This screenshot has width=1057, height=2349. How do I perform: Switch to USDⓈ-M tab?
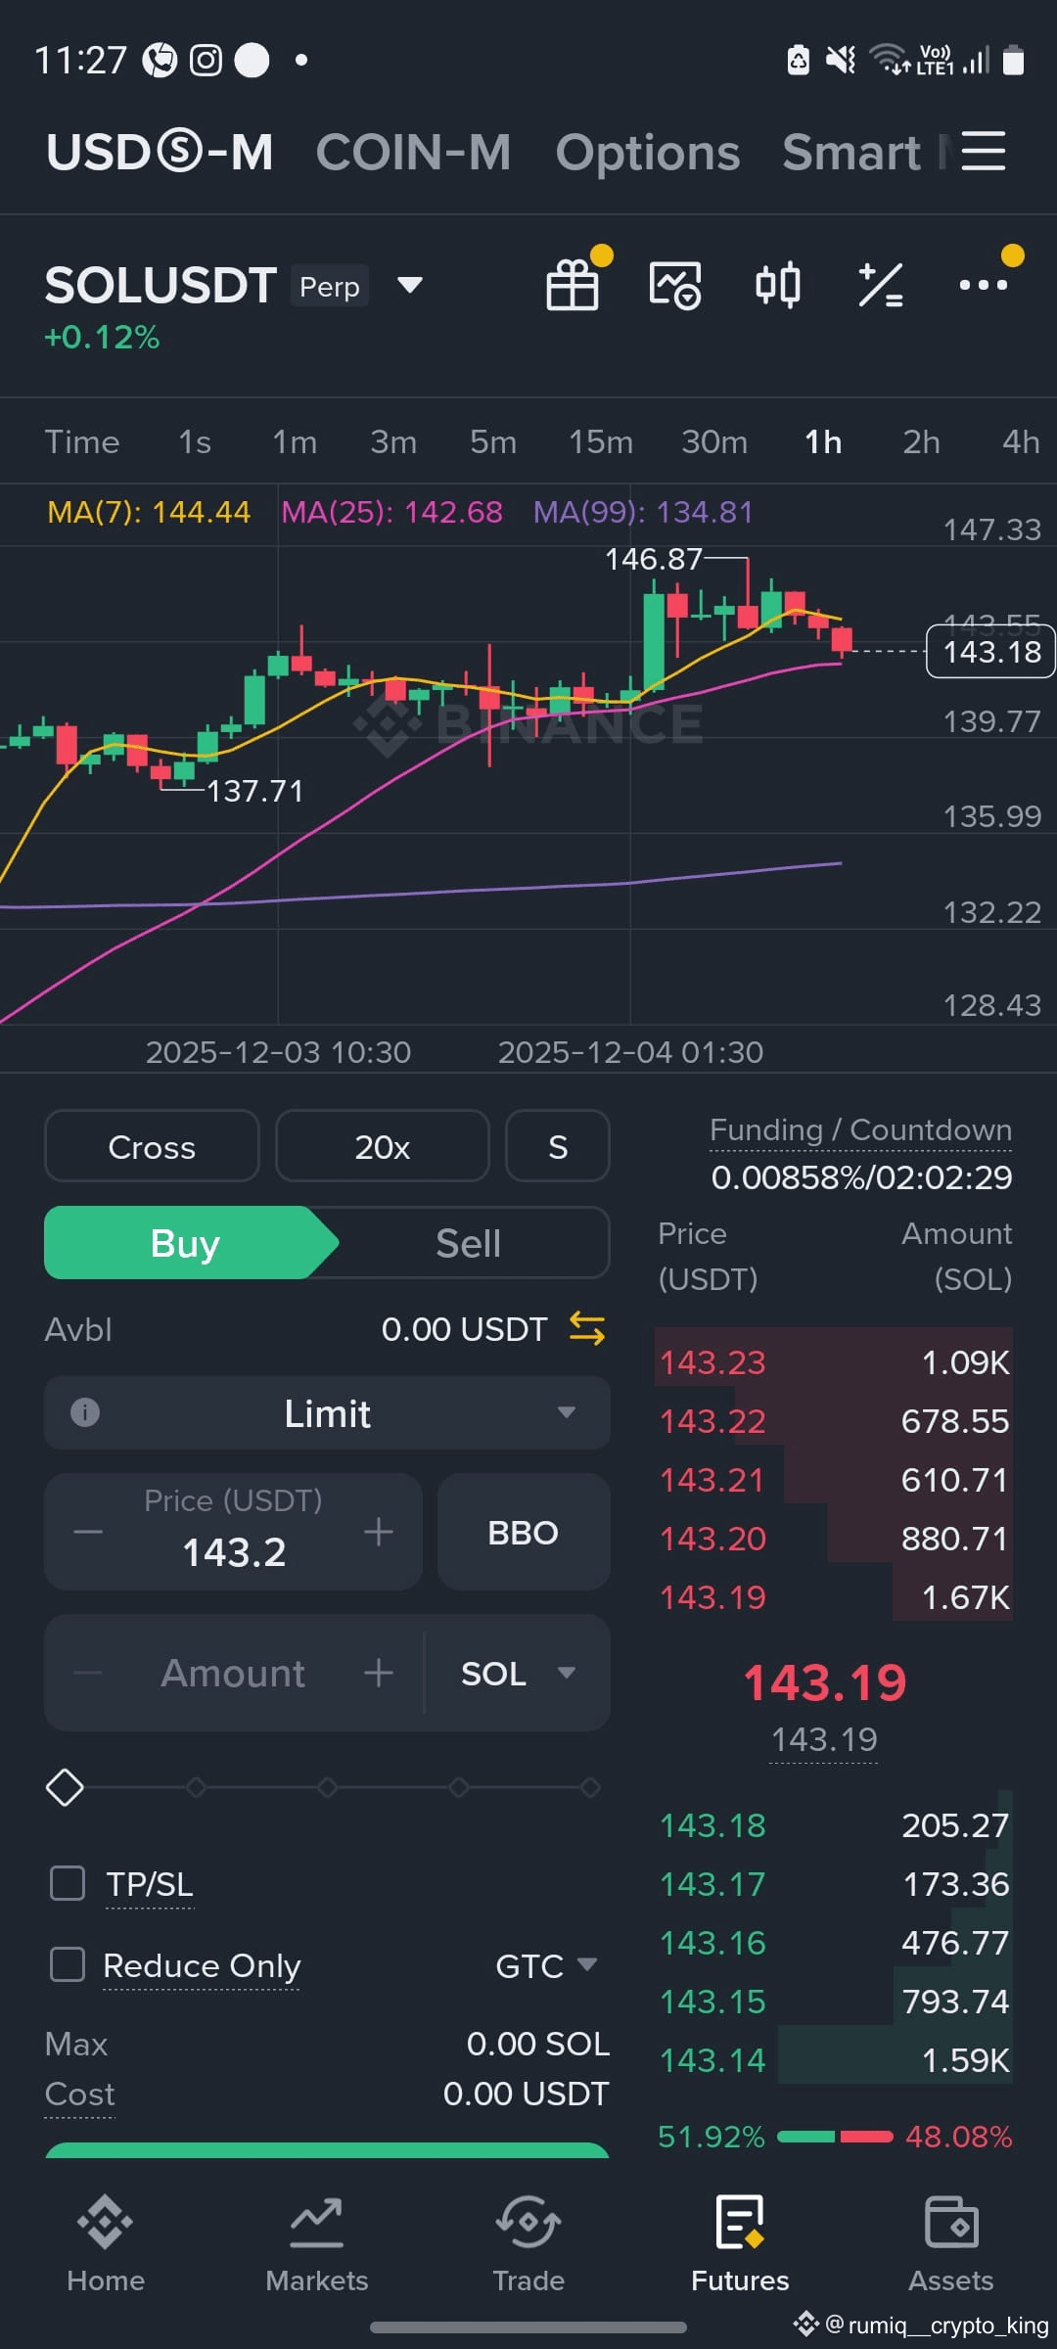pyautogui.click(x=160, y=153)
